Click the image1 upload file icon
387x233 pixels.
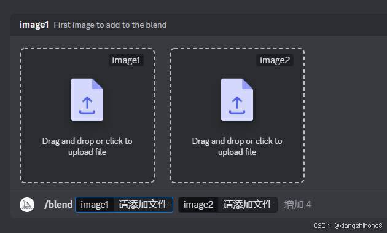pyautogui.click(x=87, y=100)
